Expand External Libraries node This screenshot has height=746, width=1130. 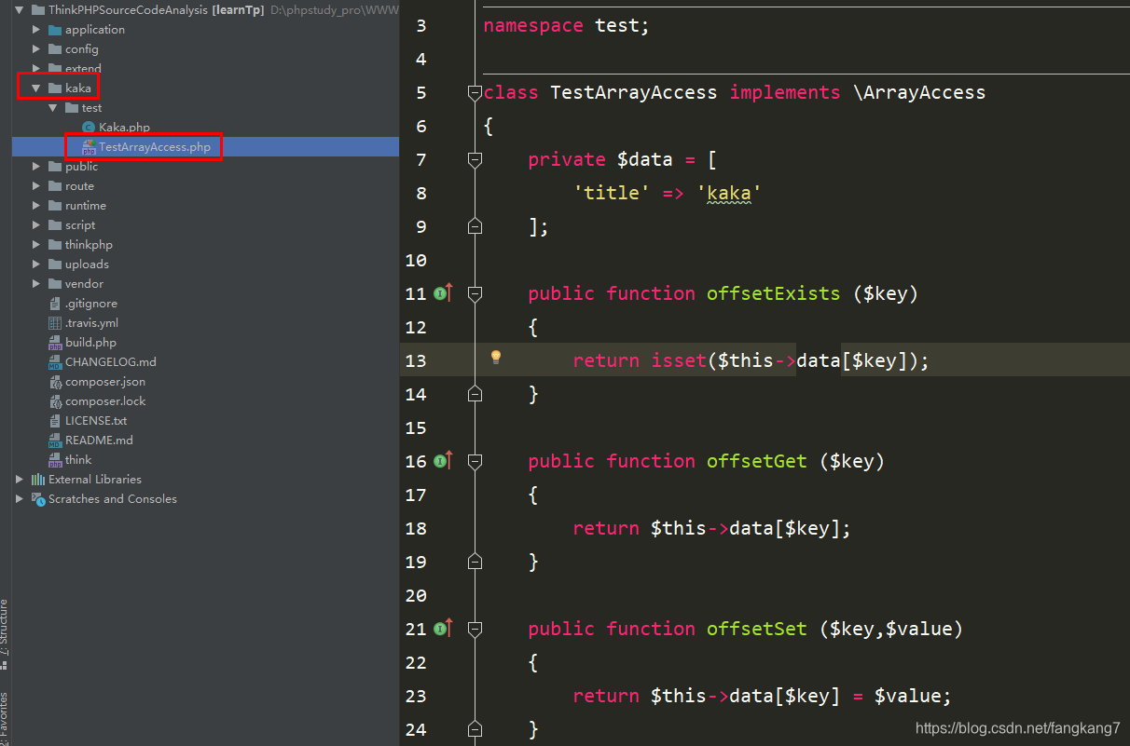[20, 480]
